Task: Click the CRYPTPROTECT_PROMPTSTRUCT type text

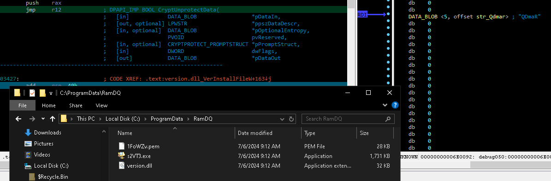Action: [208, 44]
